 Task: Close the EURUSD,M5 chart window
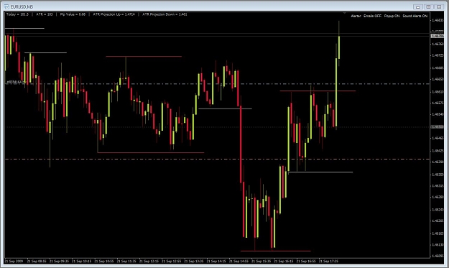438,6
